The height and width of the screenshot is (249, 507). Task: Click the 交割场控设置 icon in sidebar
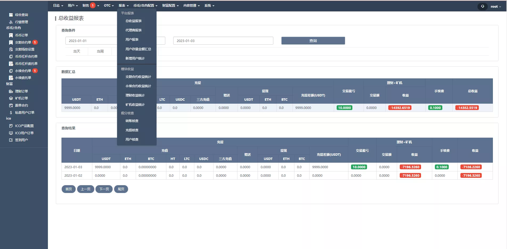tap(11, 49)
